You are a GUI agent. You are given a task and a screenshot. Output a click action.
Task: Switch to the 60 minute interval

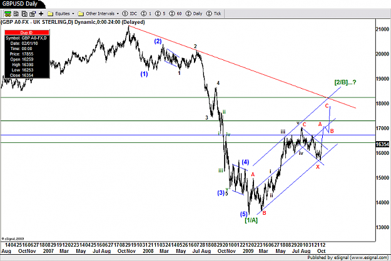(176, 14)
